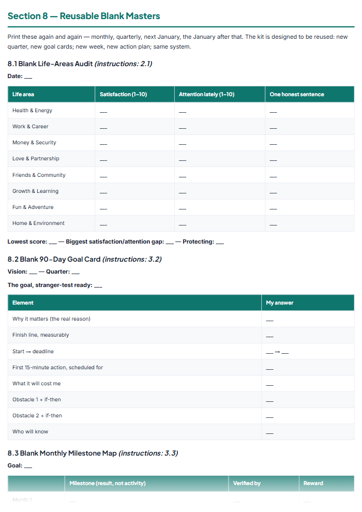362x512 pixels.
Task: Click the Section 8 Reusable Blank Masters heading
Action: tap(84, 16)
